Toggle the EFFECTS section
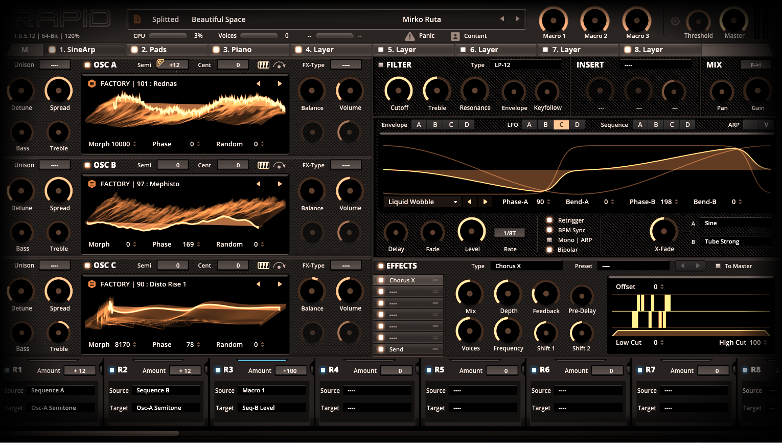This screenshot has width=782, height=443. pos(381,266)
